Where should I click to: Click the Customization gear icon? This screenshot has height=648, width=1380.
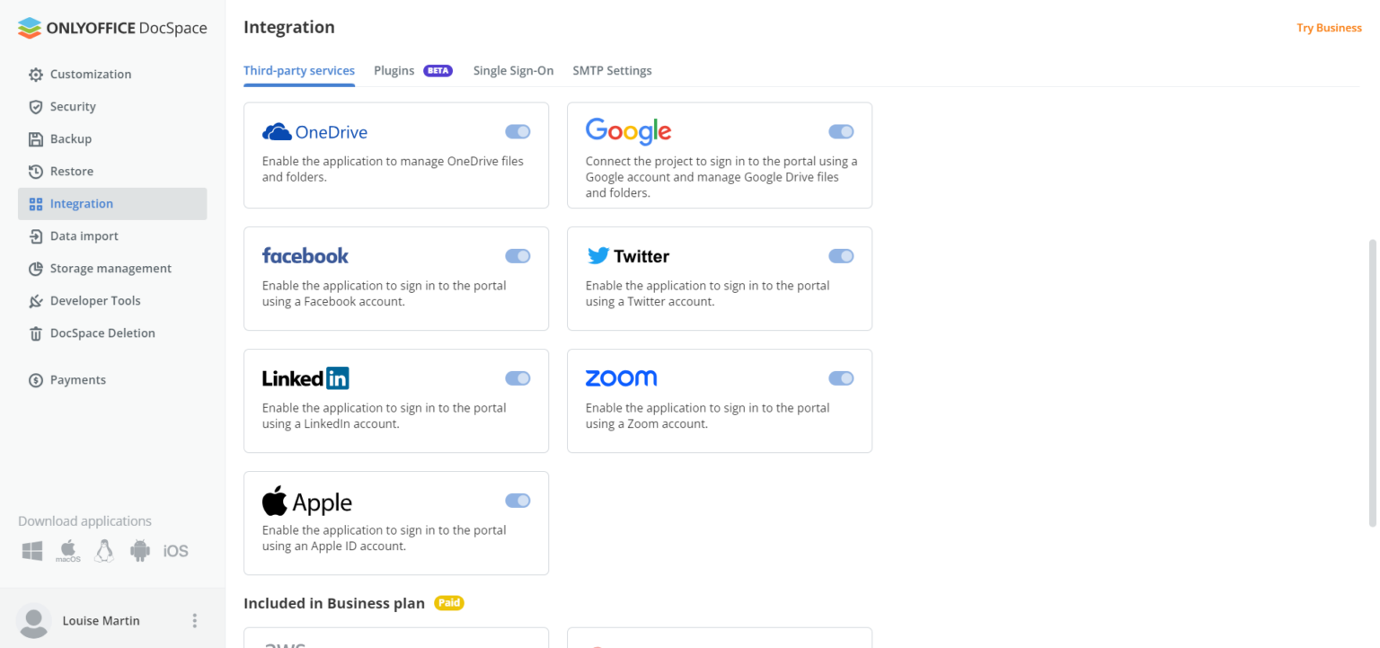36,75
